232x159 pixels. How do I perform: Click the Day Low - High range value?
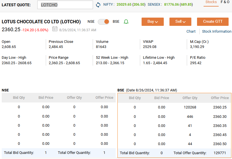16,63
